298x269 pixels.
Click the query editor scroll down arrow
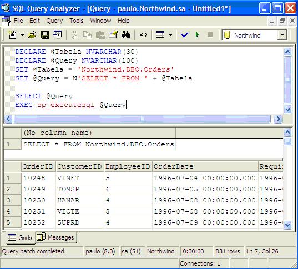288,110
